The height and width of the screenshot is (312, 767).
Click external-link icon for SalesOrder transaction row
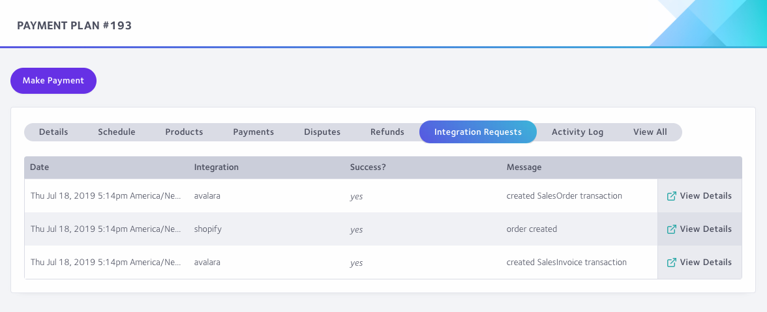672,196
